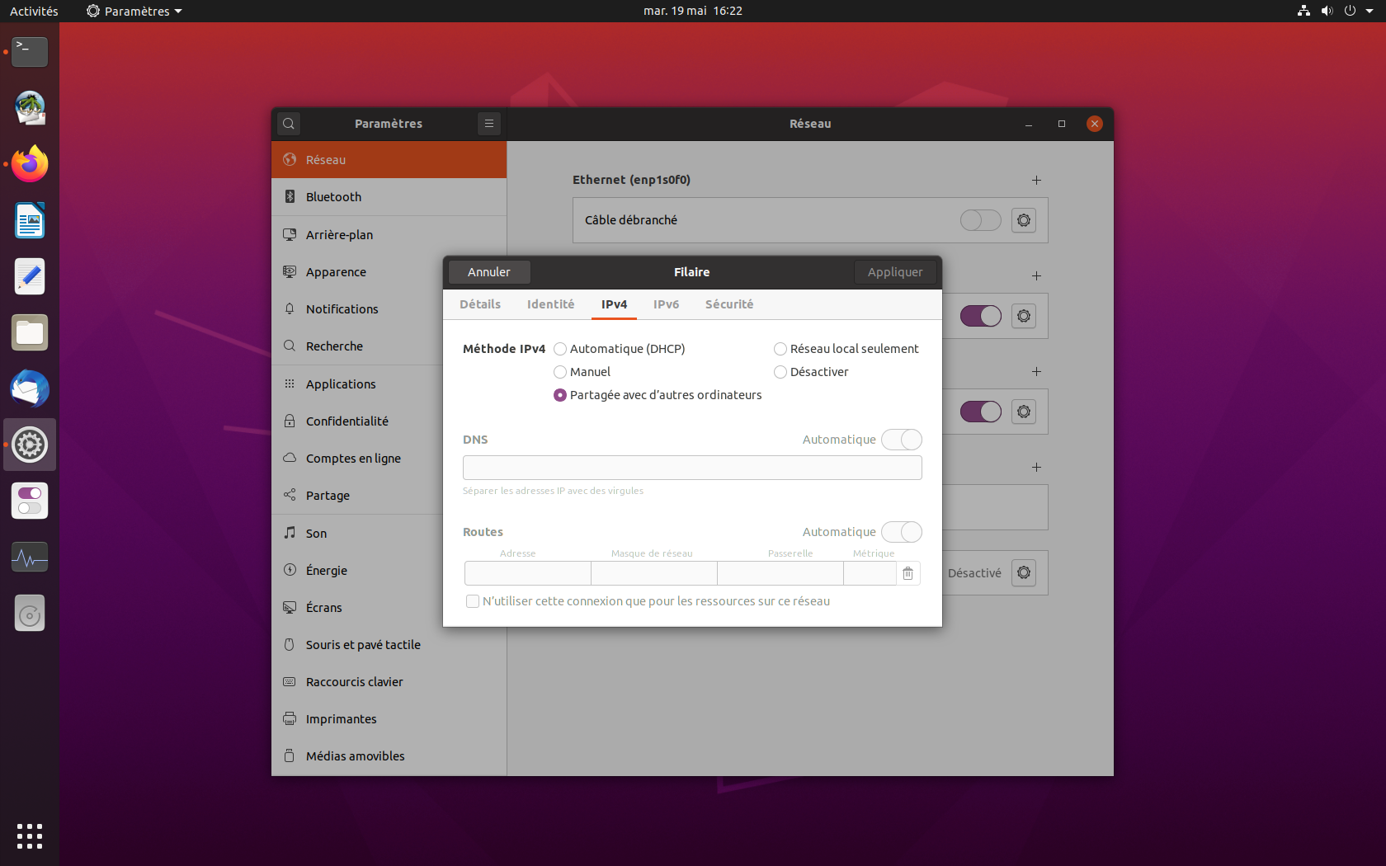Switch to the IPv6 tab
The width and height of the screenshot is (1386, 866).
click(x=666, y=304)
